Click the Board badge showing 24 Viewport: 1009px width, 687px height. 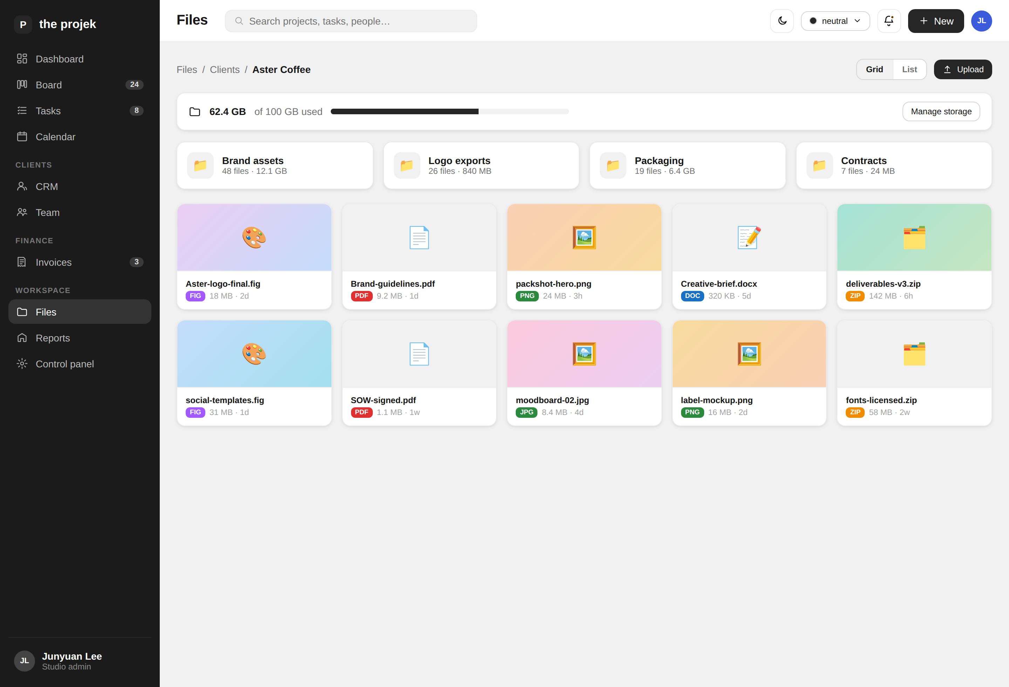click(135, 85)
